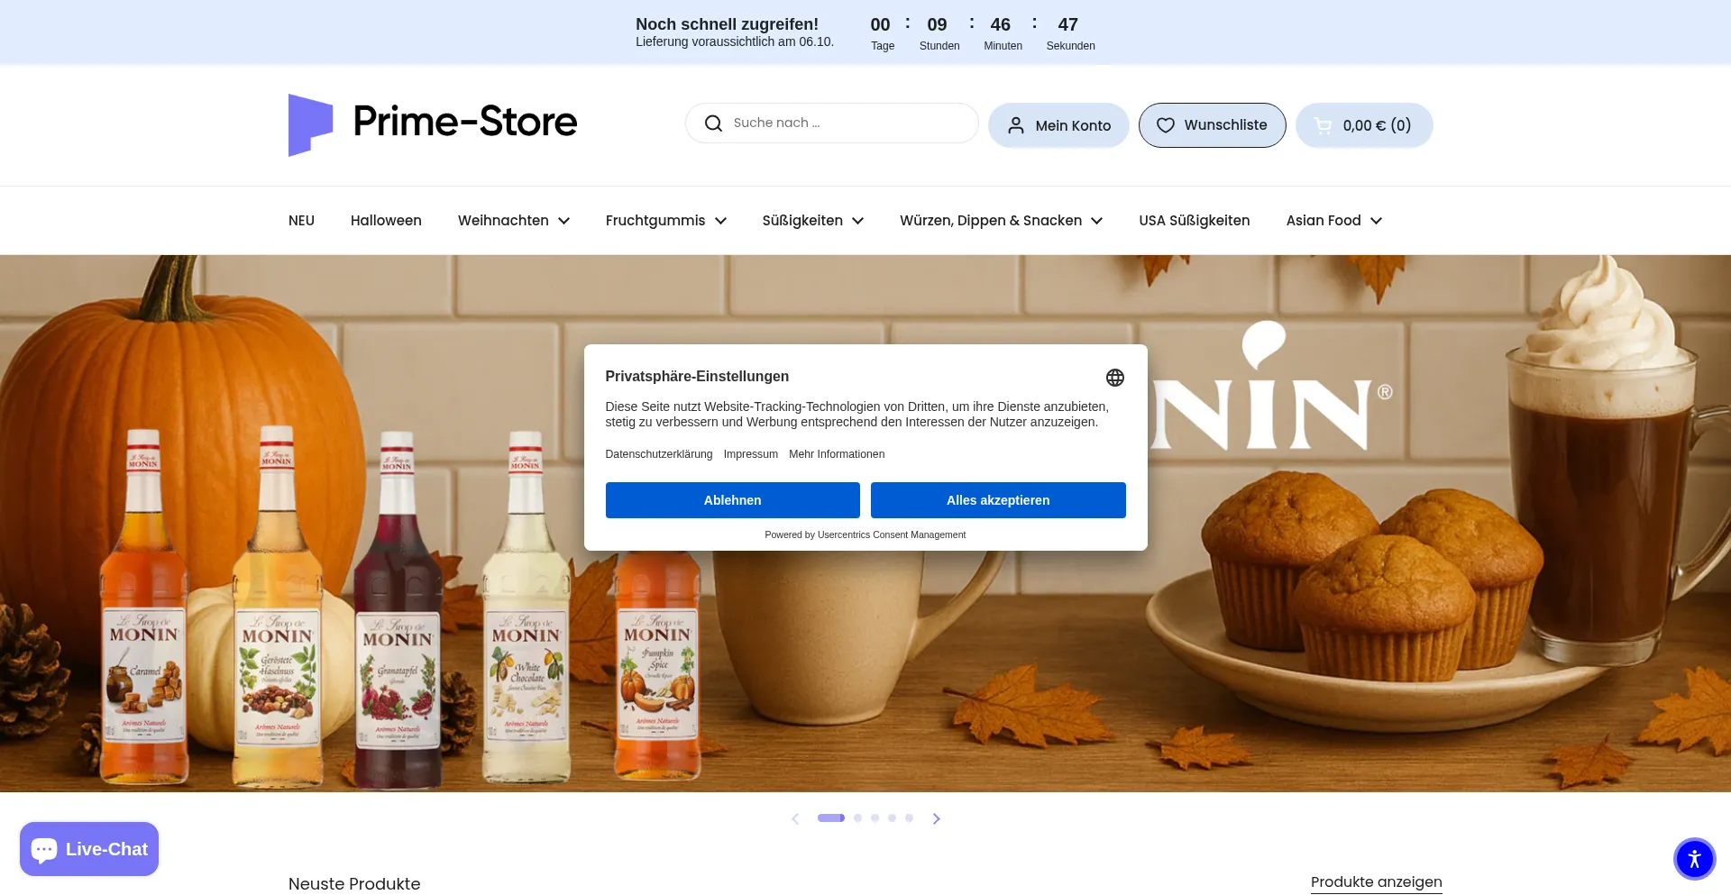The width and height of the screenshot is (1731, 895).
Task: Click the shopping cart icon
Action: pos(1323,125)
